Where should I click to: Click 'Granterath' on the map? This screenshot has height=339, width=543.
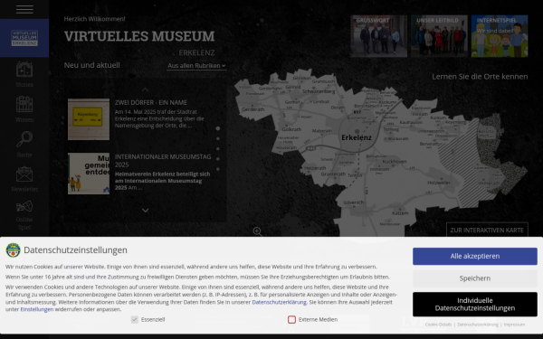coord(333,174)
